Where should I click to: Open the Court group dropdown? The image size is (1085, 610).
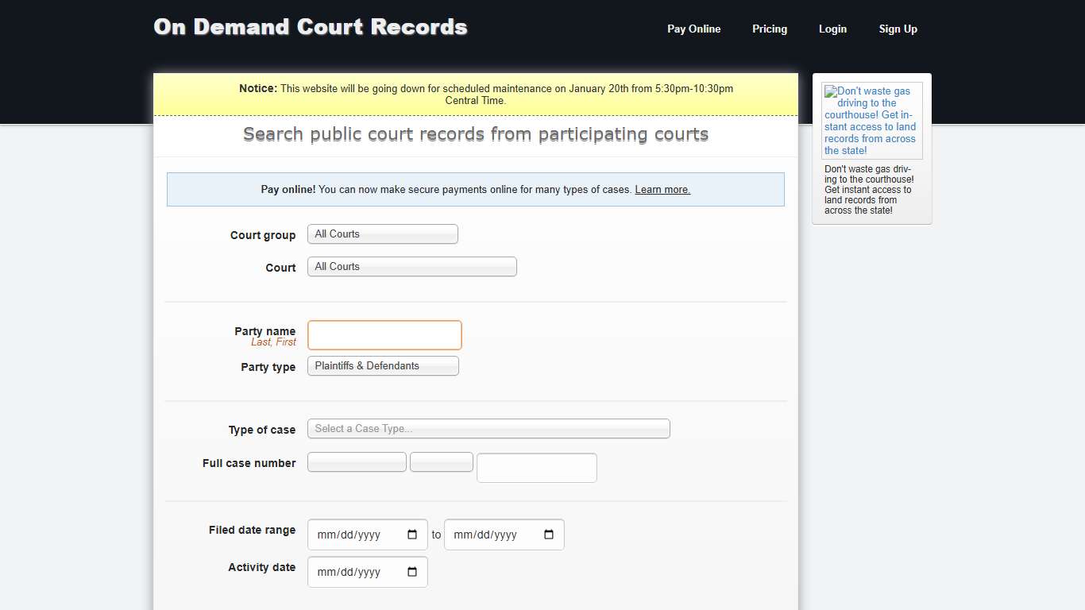(x=382, y=234)
